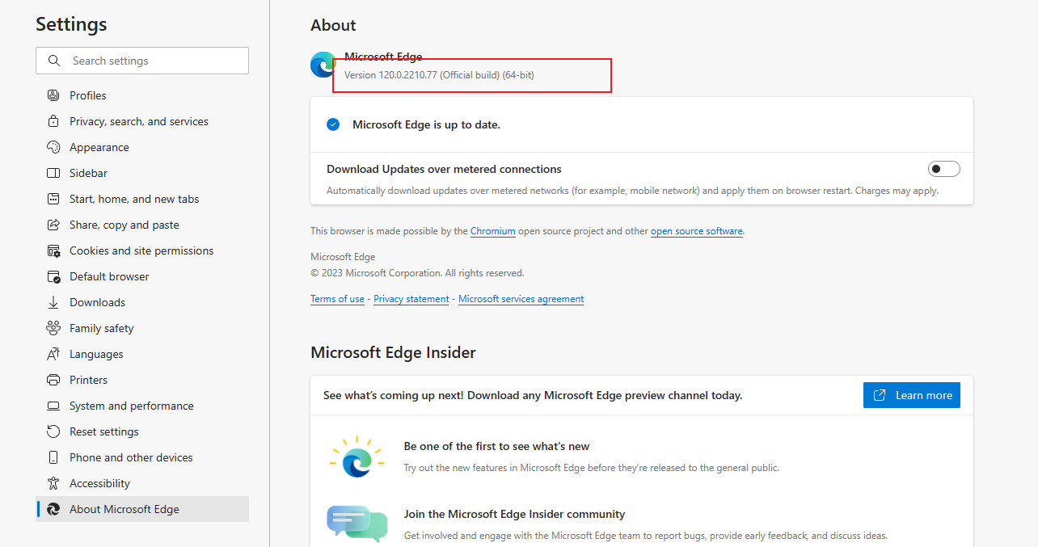The height and width of the screenshot is (547, 1038).
Task: Click the magnifier icon in the search box
Action: click(x=54, y=61)
